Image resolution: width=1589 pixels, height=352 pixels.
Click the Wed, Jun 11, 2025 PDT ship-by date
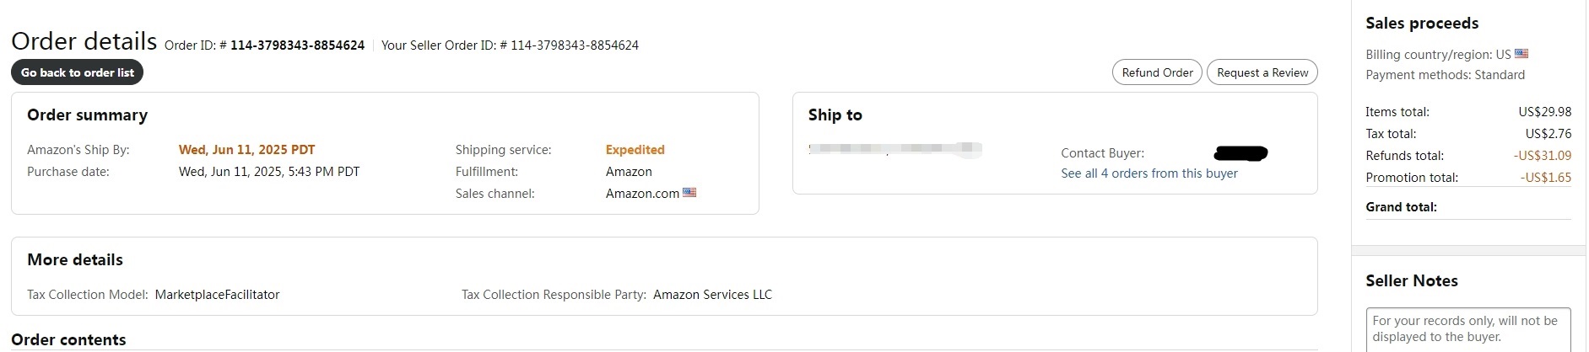pyautogui.click(x=246, y=150)
